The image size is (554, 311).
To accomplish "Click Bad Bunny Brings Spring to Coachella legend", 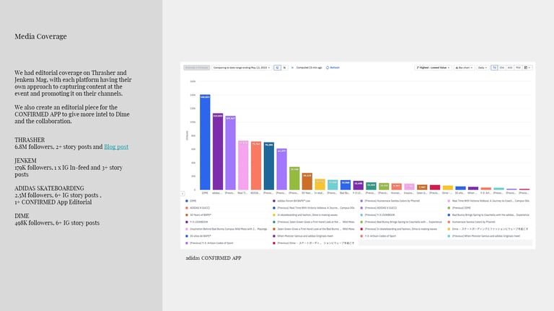I will (x=488, y=215).
